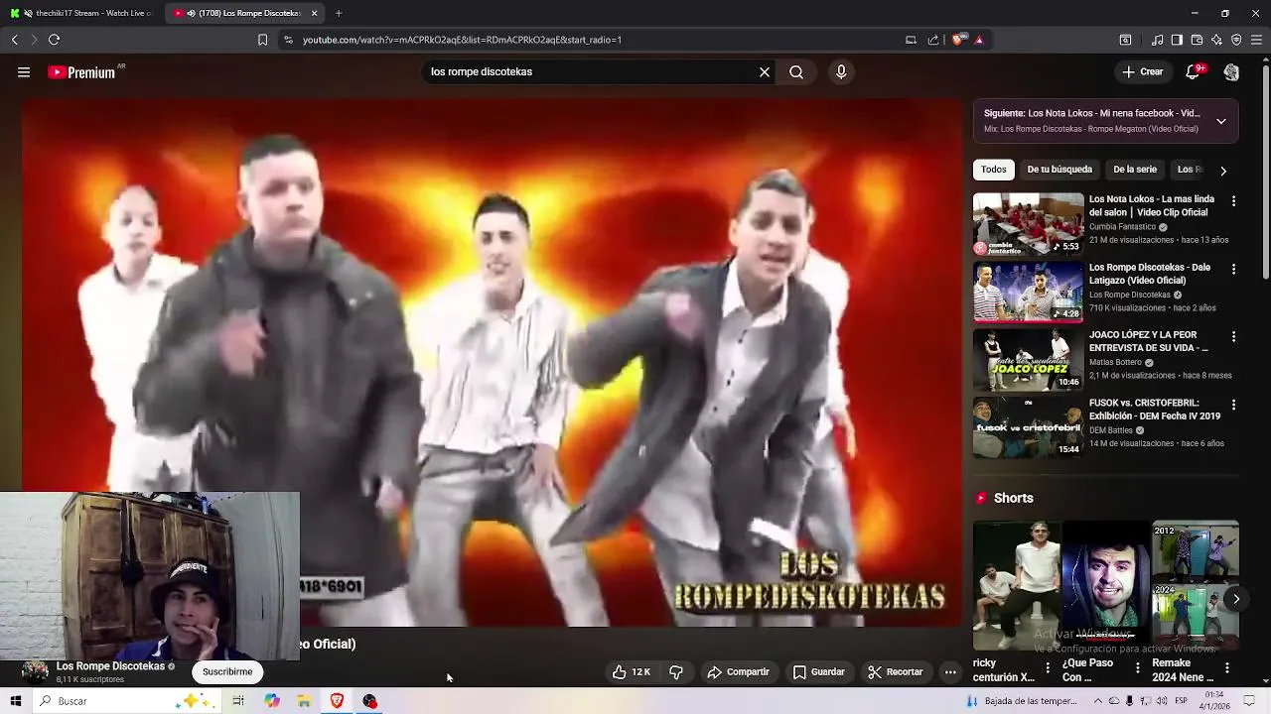The height and width of the screenshot is (714, 1271).
Task: Open the YouTube guide hamburger menu
Action: pos(24,72)
